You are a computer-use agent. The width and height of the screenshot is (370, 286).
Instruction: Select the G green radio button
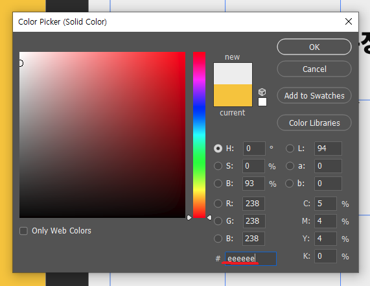(218, 220)
